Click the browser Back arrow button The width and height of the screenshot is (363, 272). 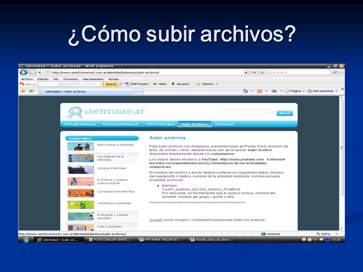tap(23, 73)
